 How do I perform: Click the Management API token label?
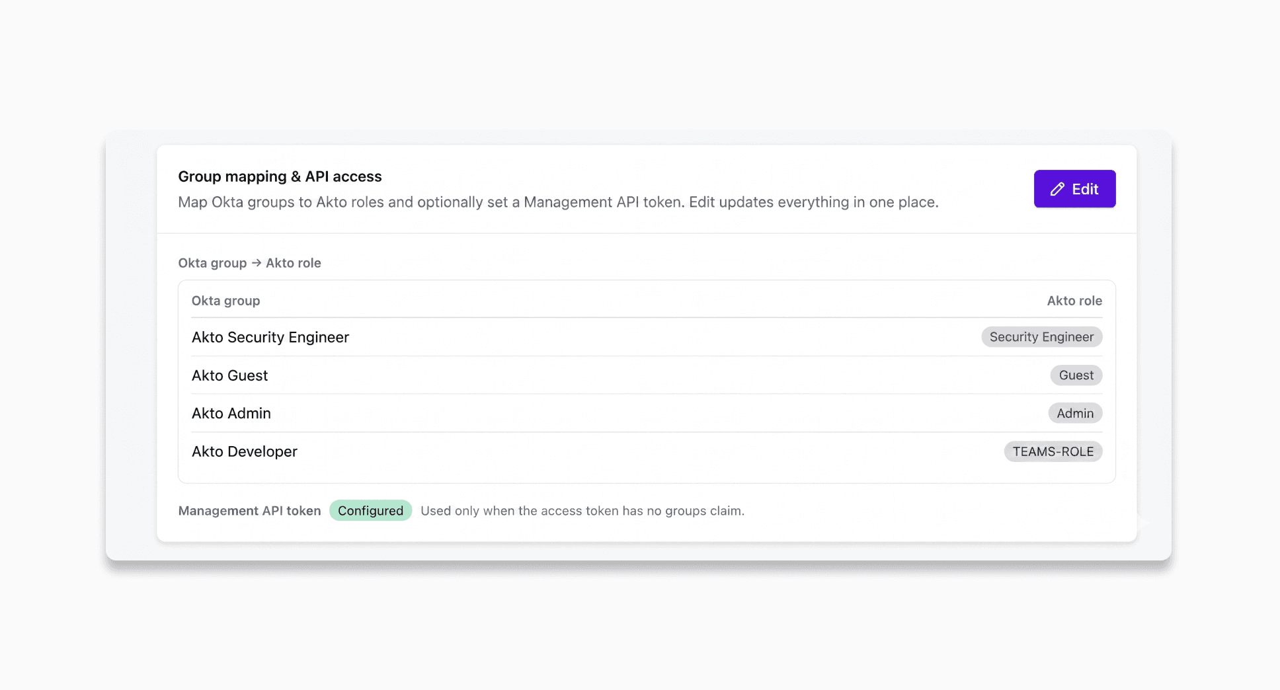tap(249, 511)
